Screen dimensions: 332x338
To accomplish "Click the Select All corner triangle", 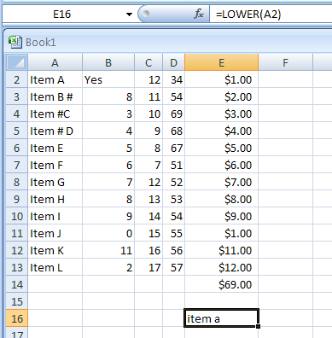I will [x=17, y=62].
